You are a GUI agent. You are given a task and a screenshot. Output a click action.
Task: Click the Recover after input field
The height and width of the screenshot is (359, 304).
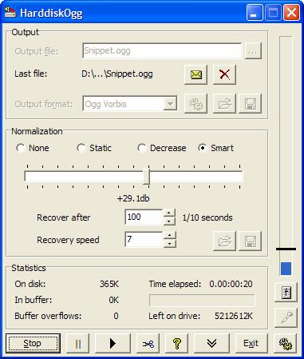[x=144, y=217]
